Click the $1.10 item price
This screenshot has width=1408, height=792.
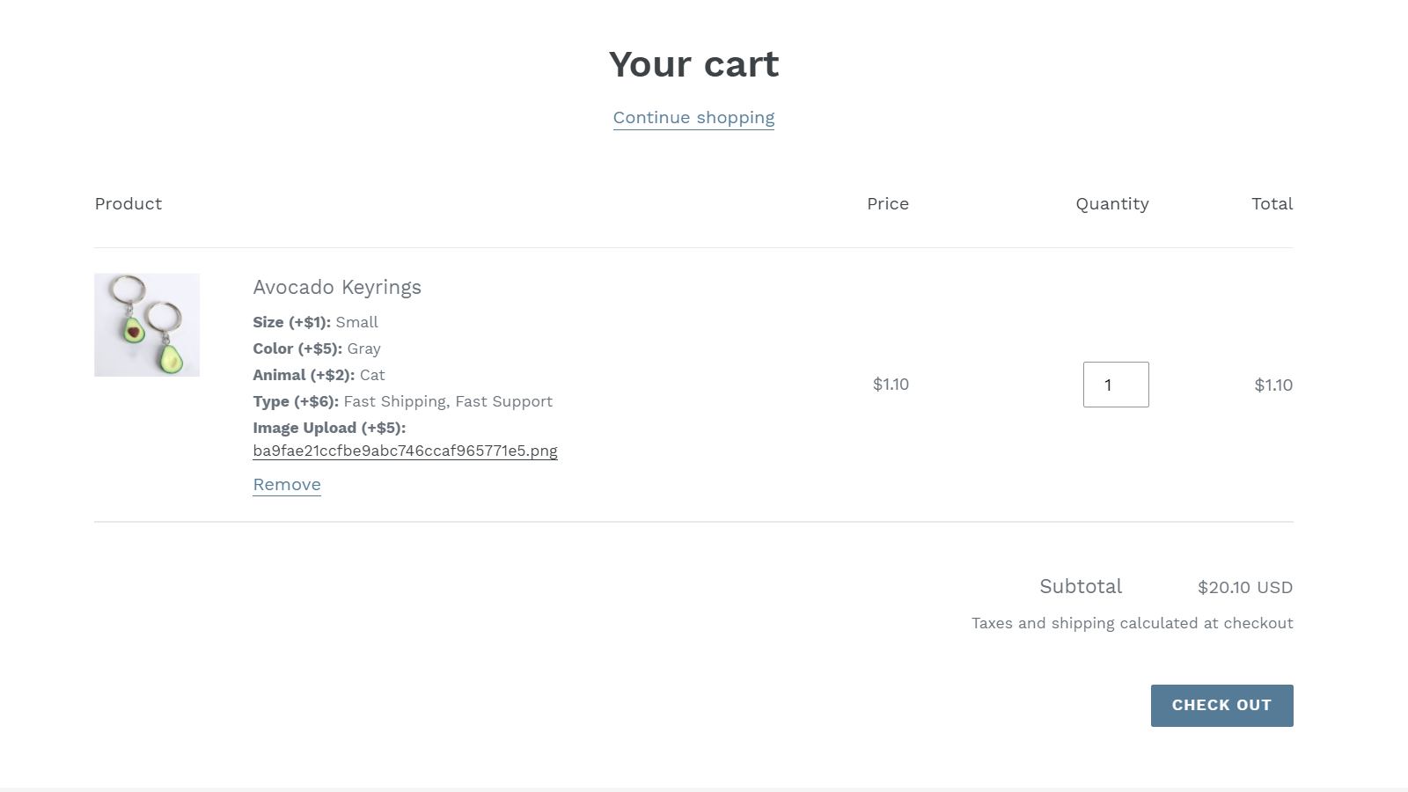click(891, 384)
